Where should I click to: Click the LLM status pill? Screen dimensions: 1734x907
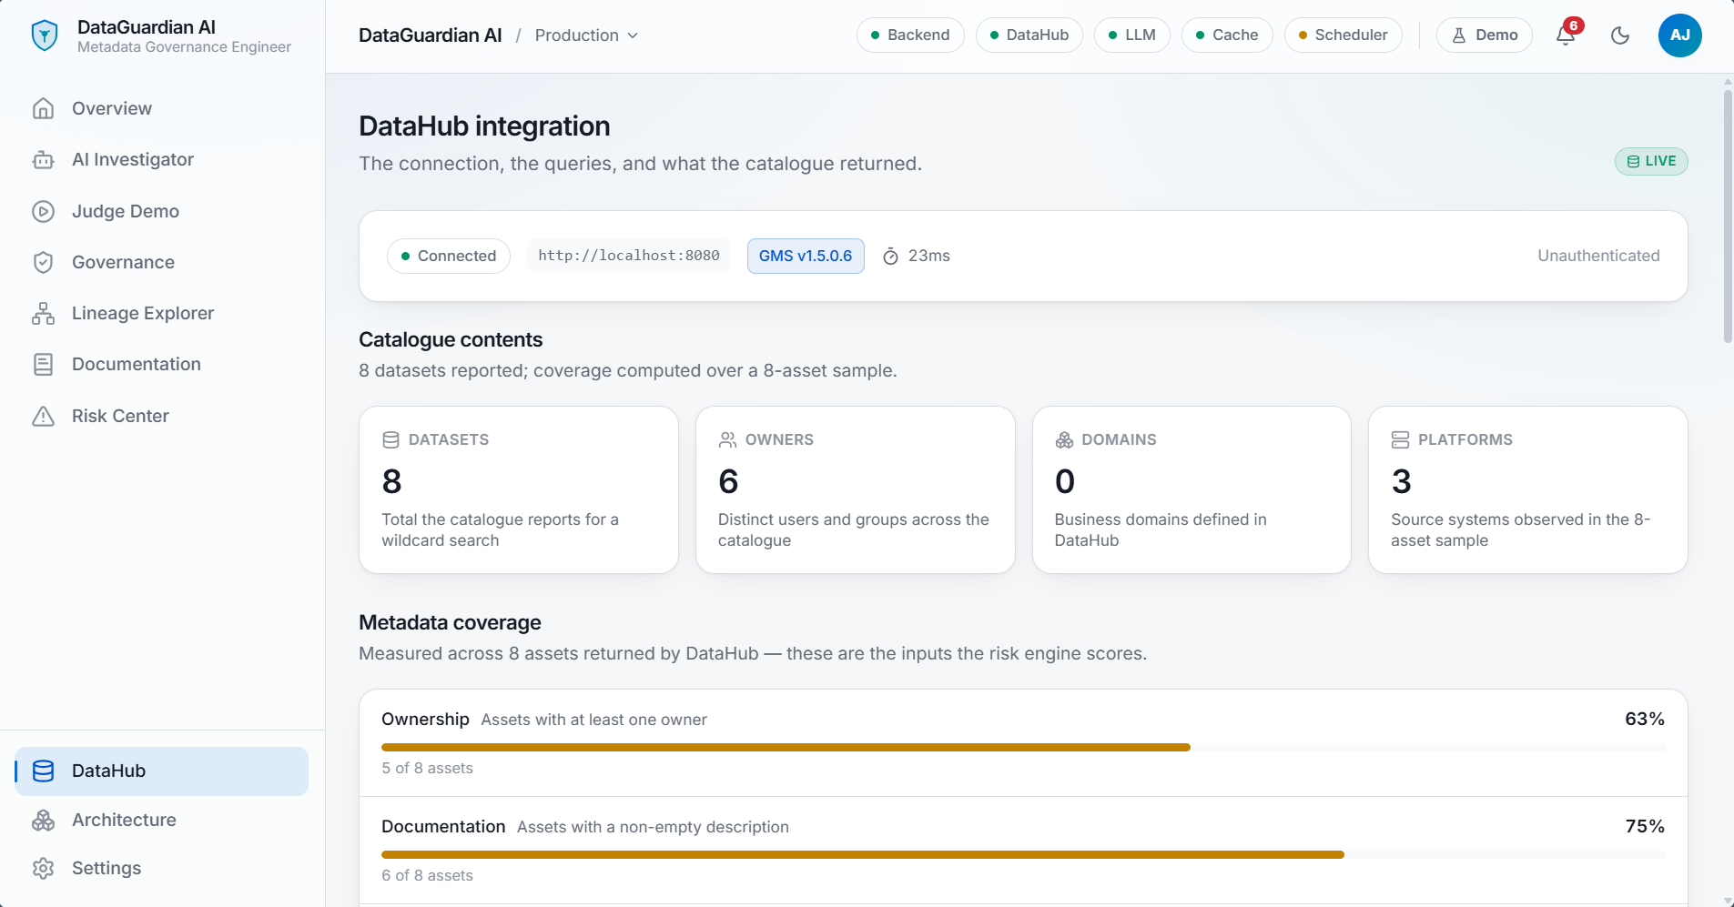(1131, 35)
